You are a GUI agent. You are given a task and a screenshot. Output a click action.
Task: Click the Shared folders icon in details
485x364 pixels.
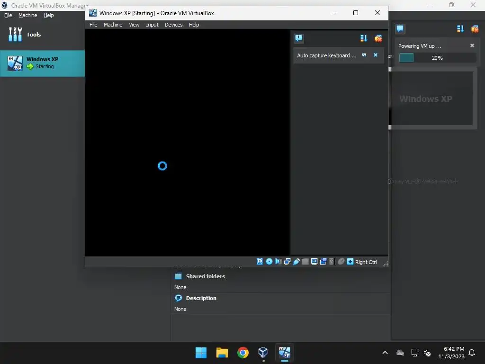tap(179, 276)
